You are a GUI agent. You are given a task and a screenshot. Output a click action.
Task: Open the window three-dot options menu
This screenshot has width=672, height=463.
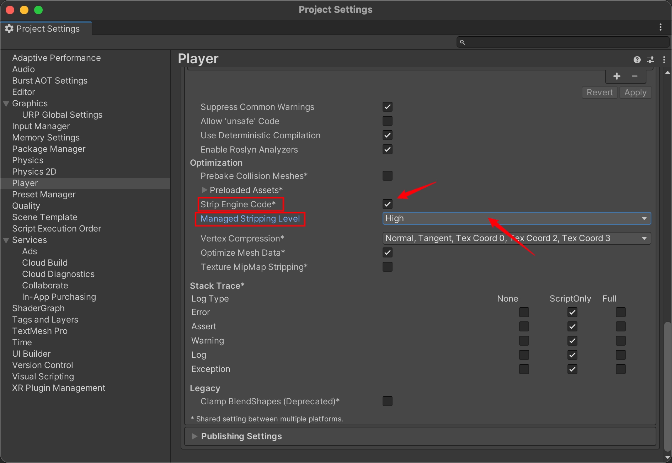coord(660,27)
